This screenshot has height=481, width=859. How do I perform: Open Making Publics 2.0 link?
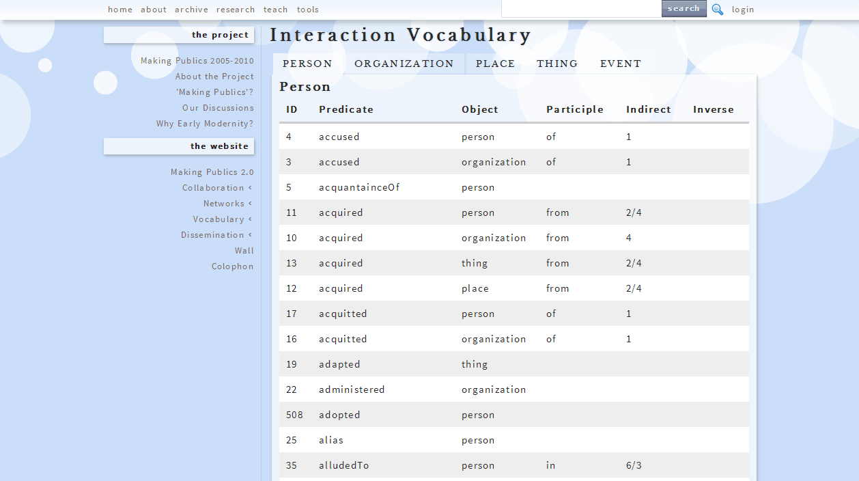tap(212, 172)
